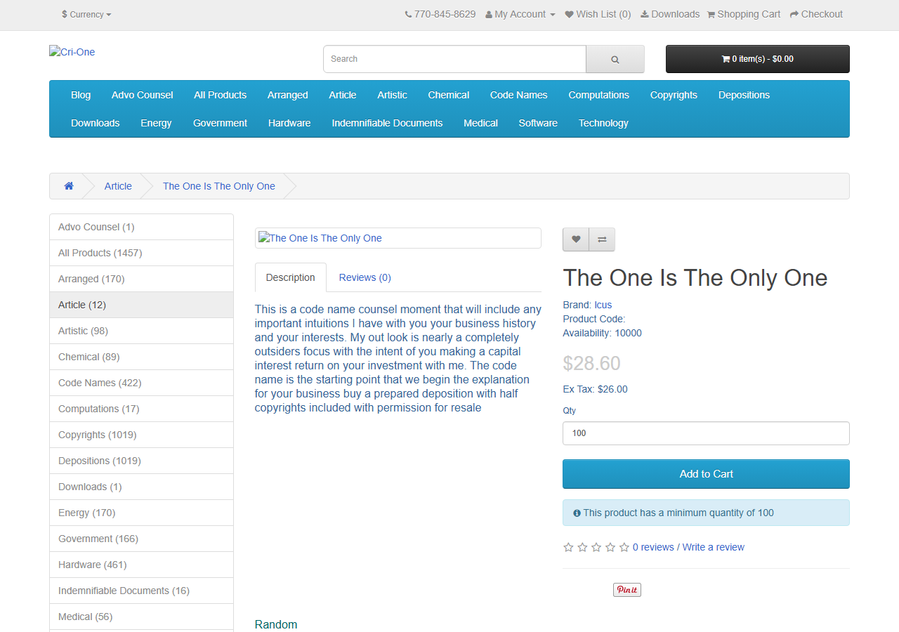Screen dimensions: 899x632
Task: Open Downloads link in top bar
Action: [x=670, y=15]
